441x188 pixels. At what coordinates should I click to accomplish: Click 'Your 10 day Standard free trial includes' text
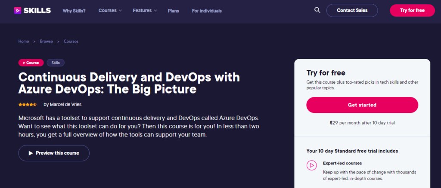(352, 151)
